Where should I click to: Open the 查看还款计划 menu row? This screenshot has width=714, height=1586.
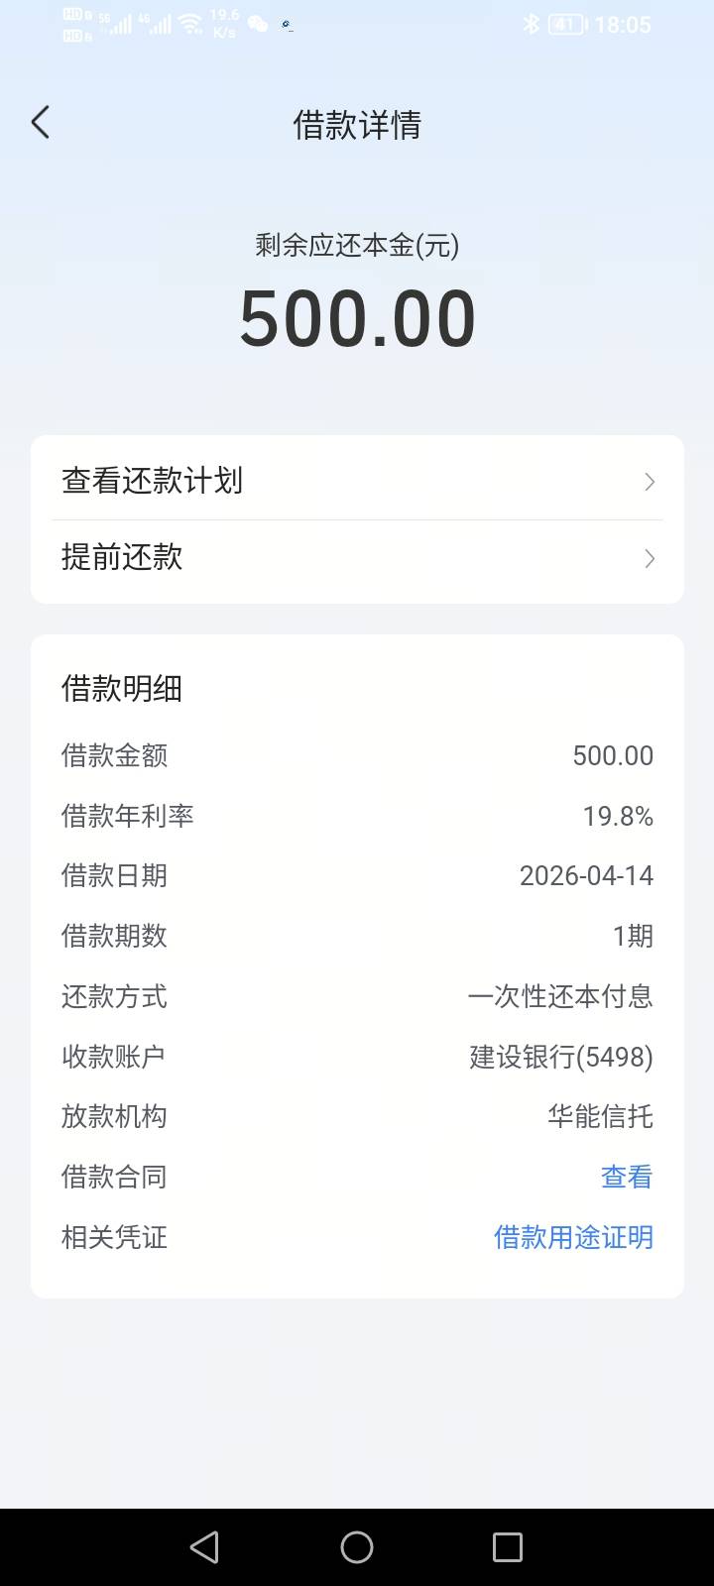click(x=357, y=481)
